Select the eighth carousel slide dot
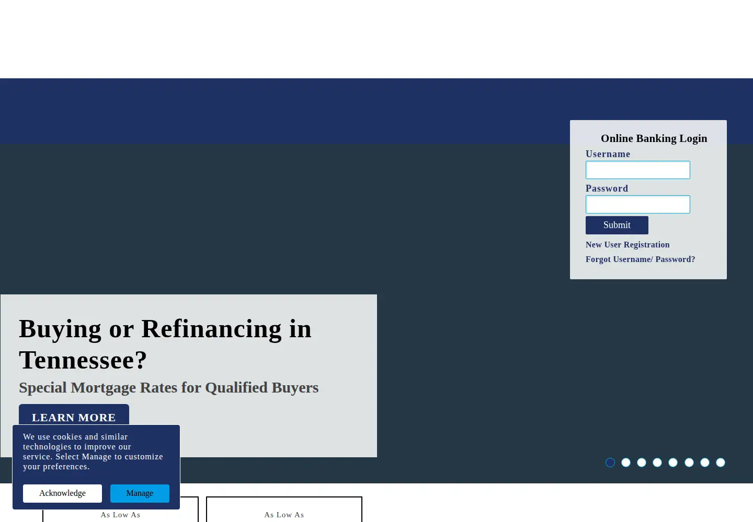The image size is (753, 522). (x=721, y=462)
